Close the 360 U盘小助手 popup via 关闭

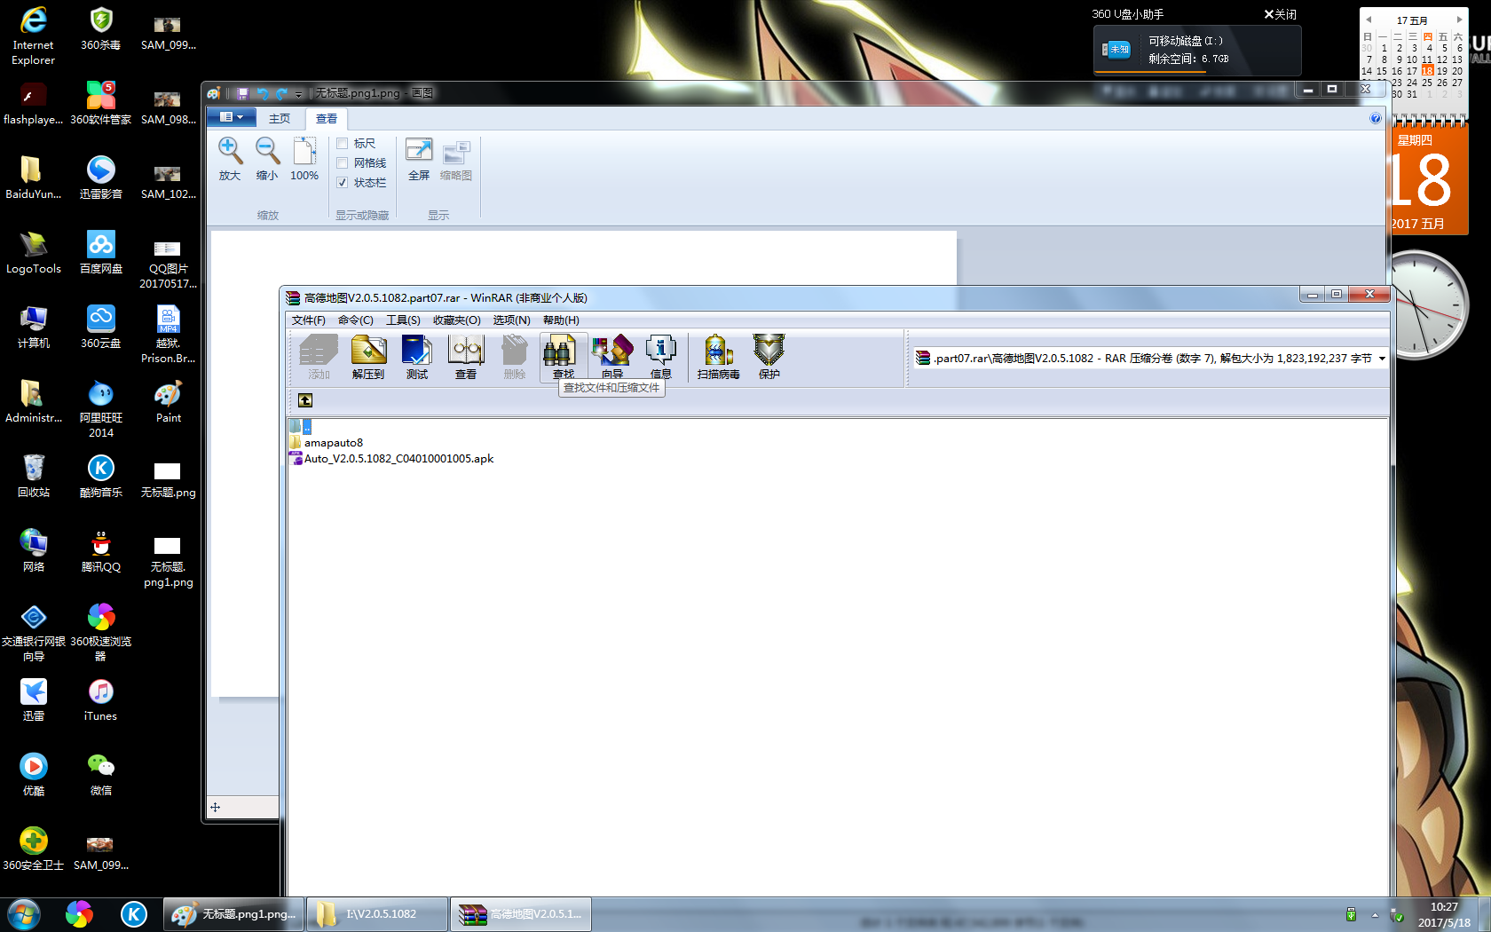pyautogui.click(x=1280, y=14)
